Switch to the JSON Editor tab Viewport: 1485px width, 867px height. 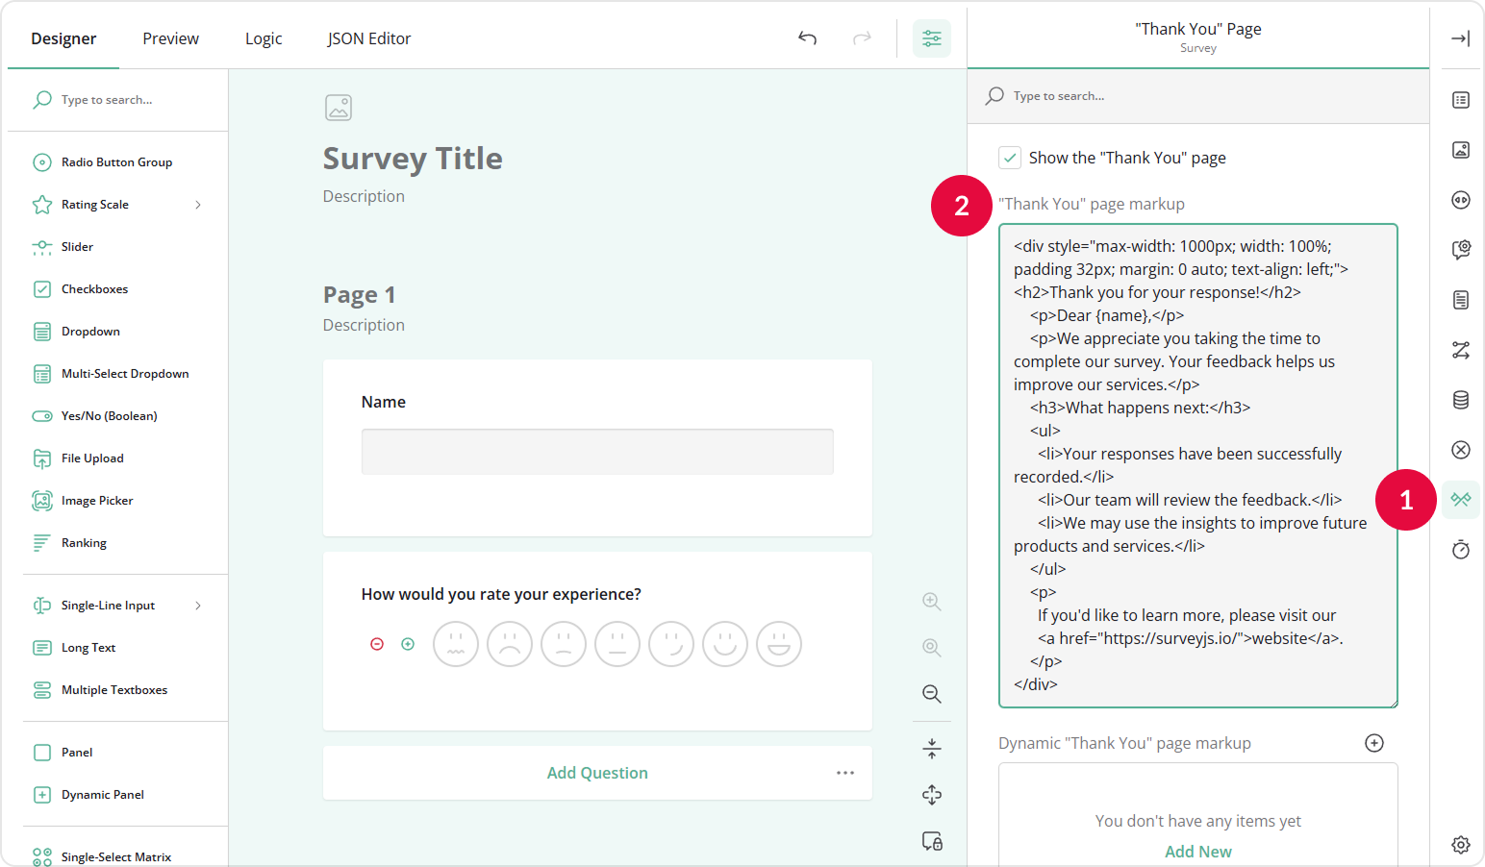click(368, 37)
